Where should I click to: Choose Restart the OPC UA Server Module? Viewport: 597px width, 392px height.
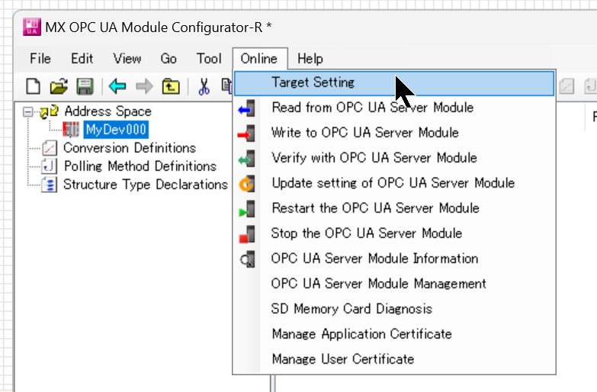click(394, 208)
